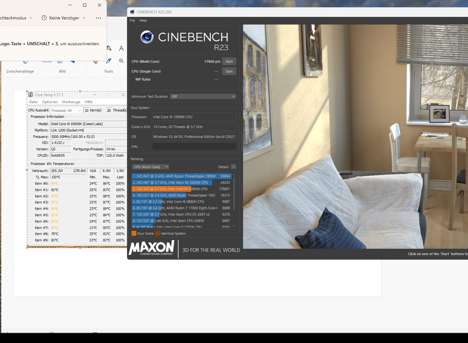Screen dimensions: 468x343
Task: Click the MAXON logo
Action: [x=152, y=248]
